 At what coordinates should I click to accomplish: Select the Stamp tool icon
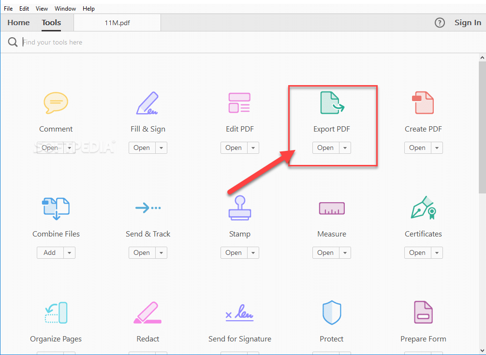tap(239, 207)
